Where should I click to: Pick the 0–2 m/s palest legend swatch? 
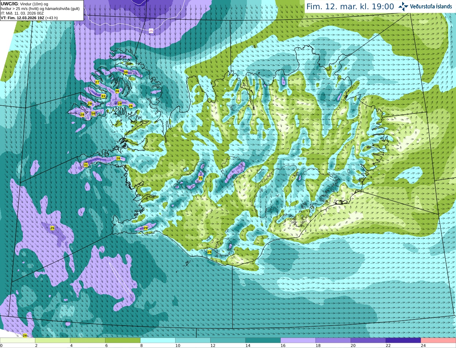pos(17,341)
